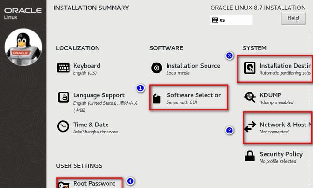
Task: Open the KDUMP label
Action: click(x=270, y=95)
